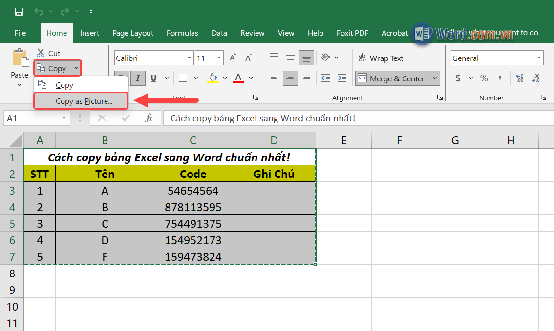Viewport: 554px width, 331px height.
Task: Switch to the View tab
Action: (x=286, y=33)
